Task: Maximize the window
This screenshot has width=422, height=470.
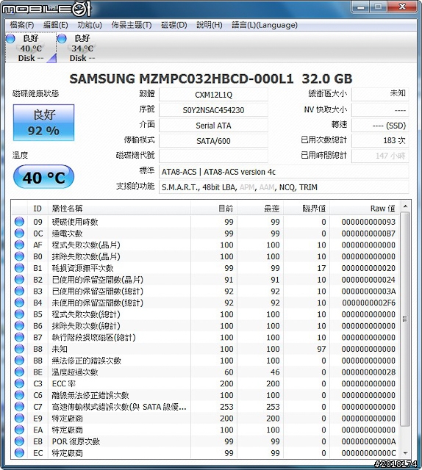Action: (378, 7)
